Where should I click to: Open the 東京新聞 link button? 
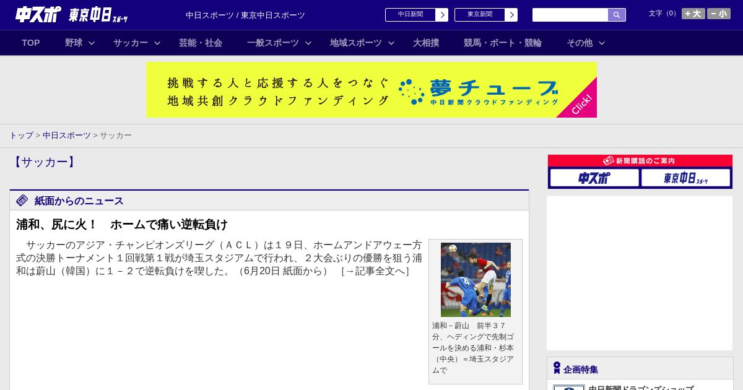(x=480, y=15)
